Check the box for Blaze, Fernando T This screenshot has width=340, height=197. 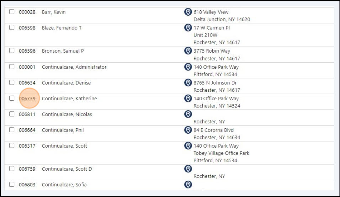click(12, 27)
